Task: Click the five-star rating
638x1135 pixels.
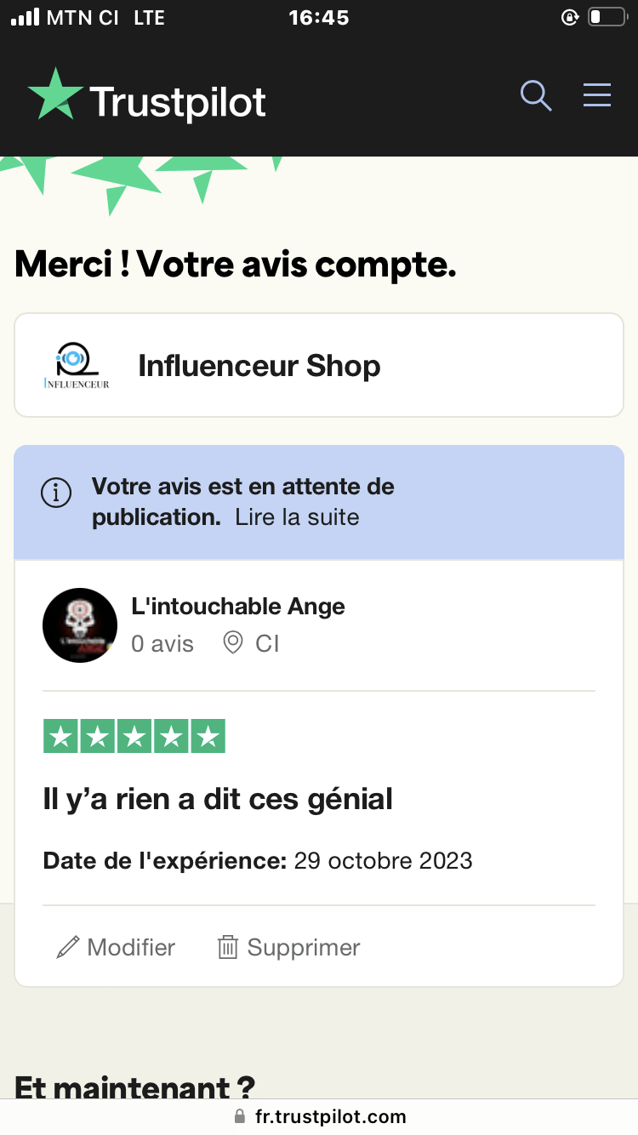Action: 134,736
